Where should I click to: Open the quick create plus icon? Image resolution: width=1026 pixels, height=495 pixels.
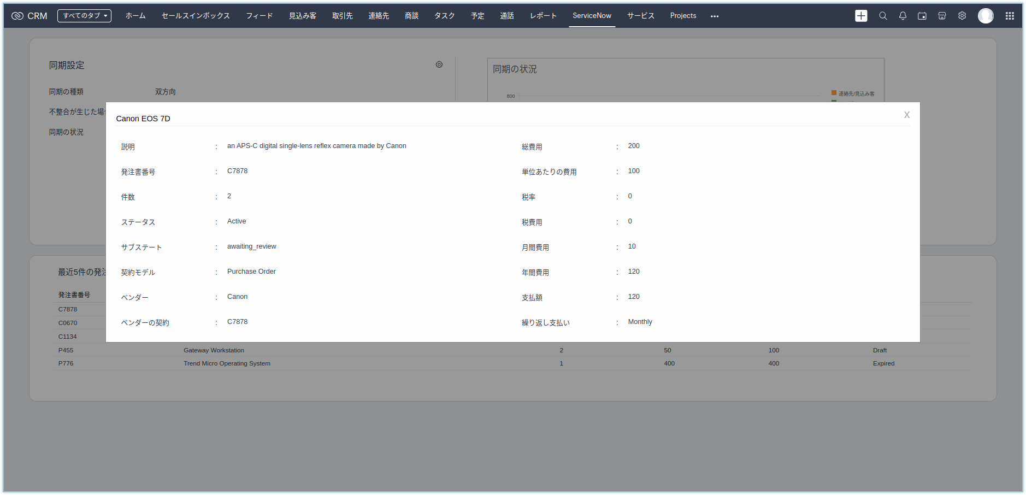coord(861,16)
